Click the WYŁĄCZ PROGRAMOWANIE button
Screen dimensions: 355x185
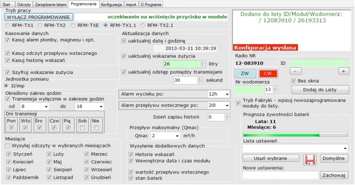click(x=39, y=17)
